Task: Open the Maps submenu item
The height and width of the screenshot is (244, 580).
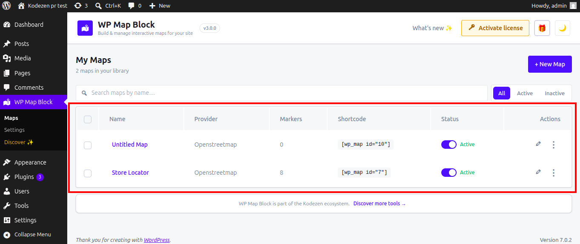Action: pos(11,118)
